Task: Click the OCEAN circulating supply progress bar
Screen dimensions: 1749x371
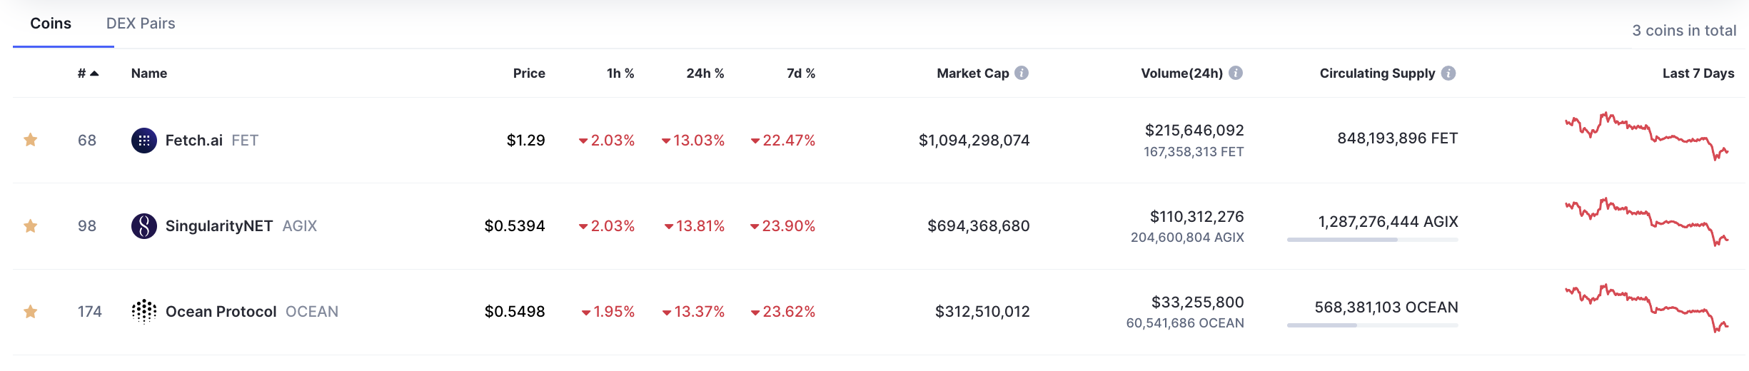Action: point(1372,325)
